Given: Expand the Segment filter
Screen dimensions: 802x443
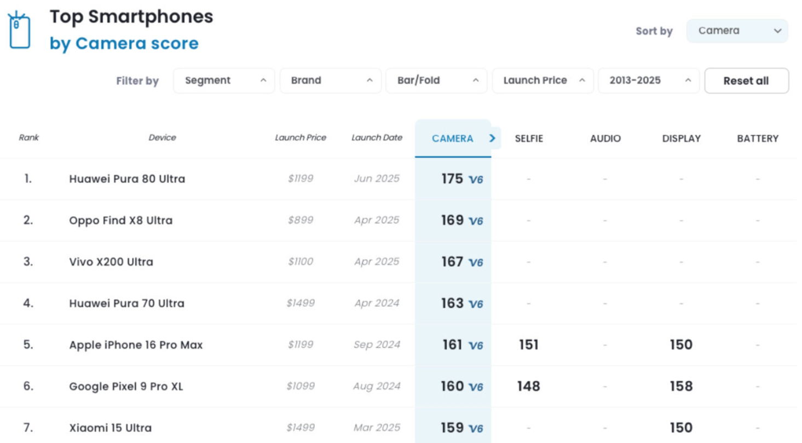Looking at the screenshot, I should point(224,81).
